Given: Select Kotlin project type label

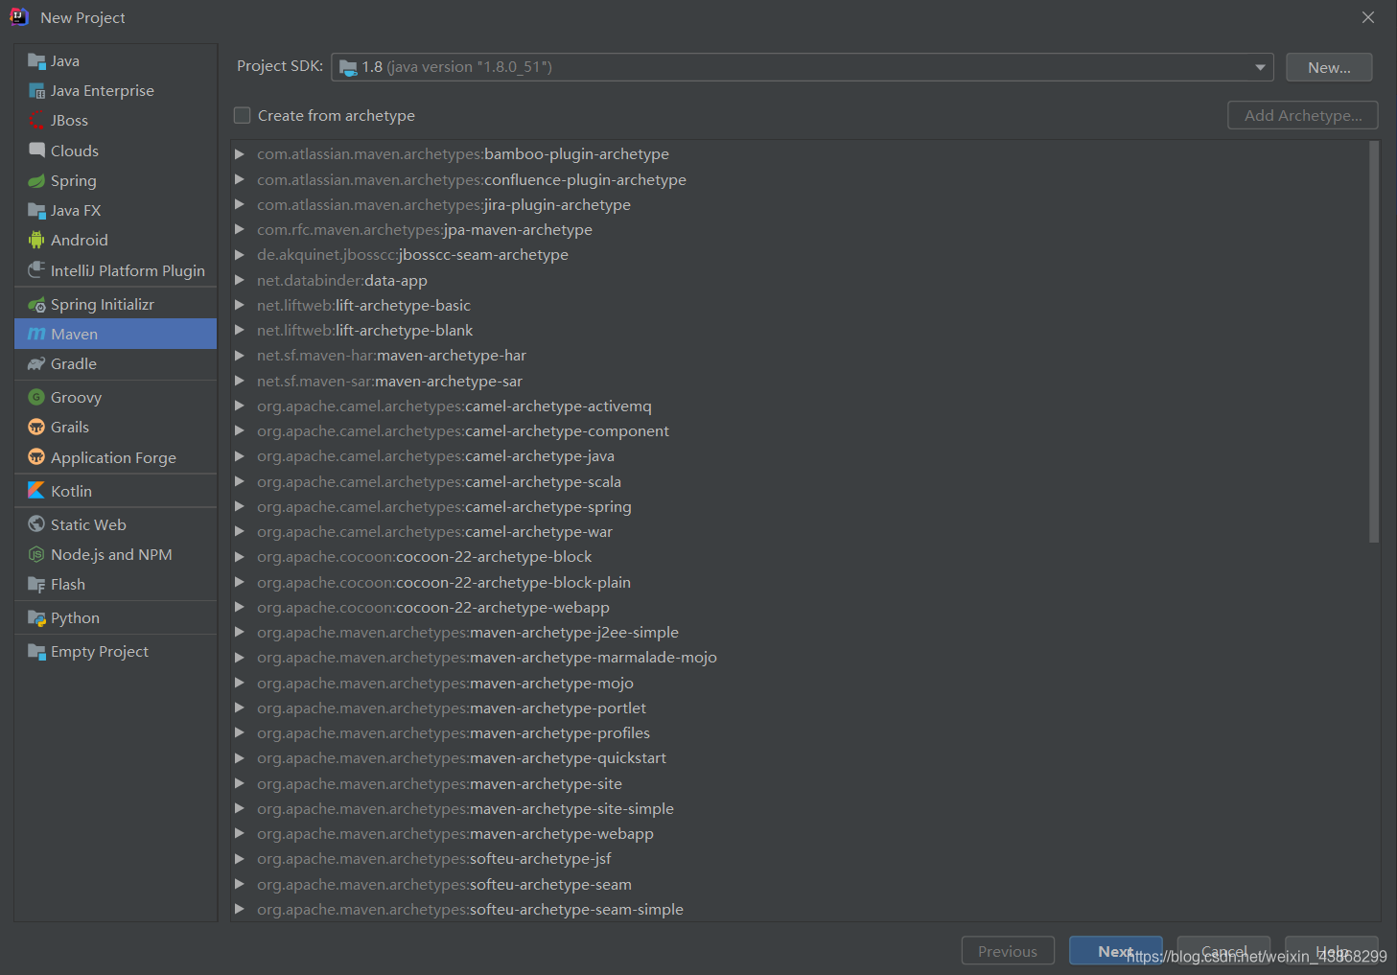Looking at the screenshot, I should [x=72, y=491].
